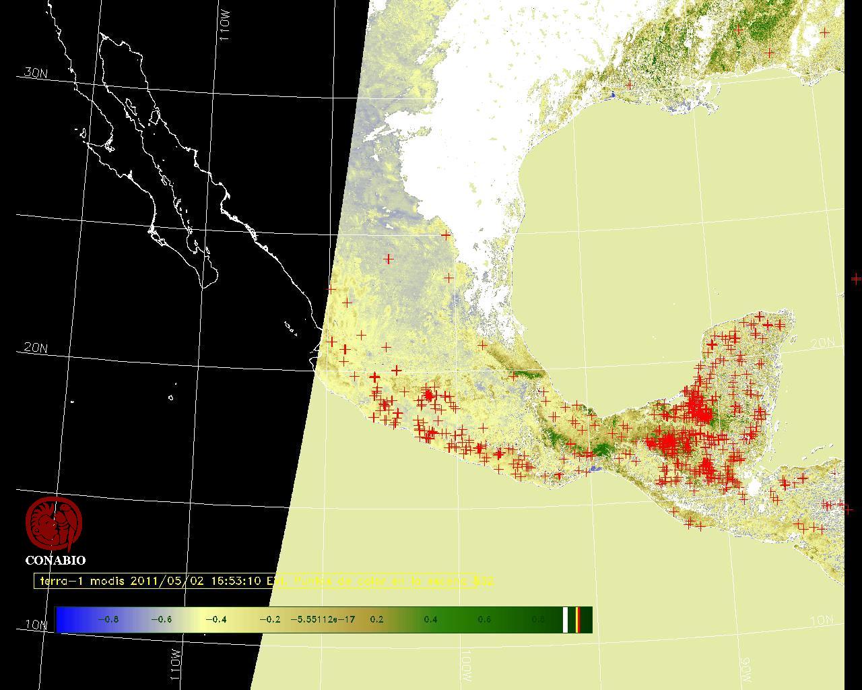Click the isolated red hotspot cross outside the map's right edge
Image resolution: width=862 pixels, height=690 pixels.
tap(856, 278)
